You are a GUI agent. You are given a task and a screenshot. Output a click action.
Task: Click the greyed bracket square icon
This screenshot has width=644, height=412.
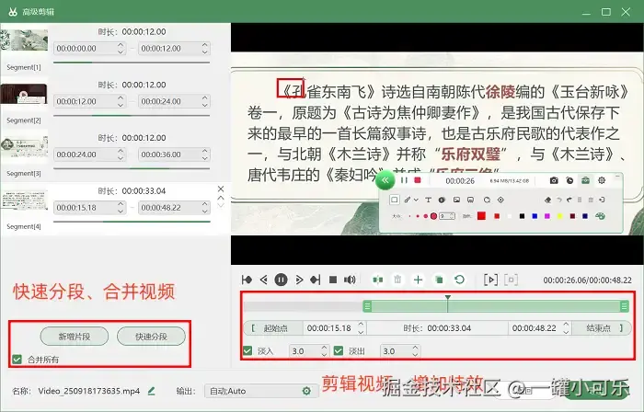point(511,280)
